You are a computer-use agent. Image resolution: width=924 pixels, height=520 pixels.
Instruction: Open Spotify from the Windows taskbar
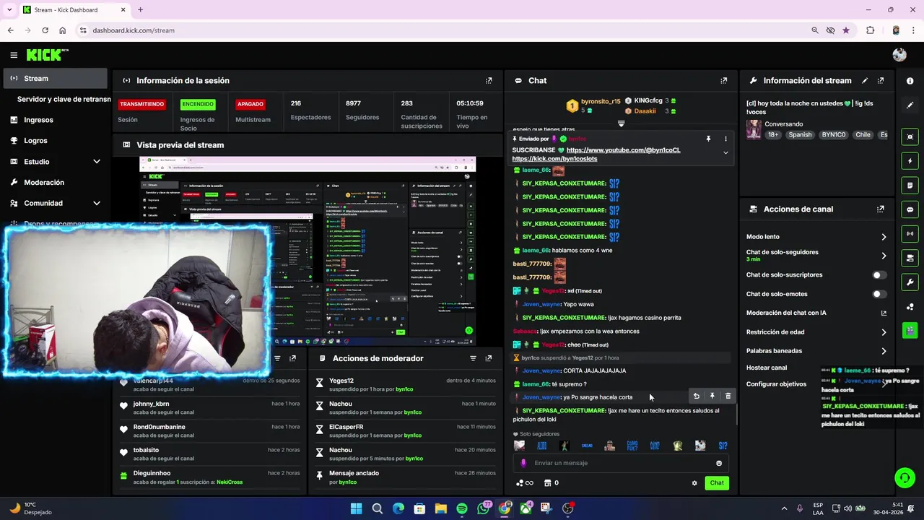(x=462, y=508)
